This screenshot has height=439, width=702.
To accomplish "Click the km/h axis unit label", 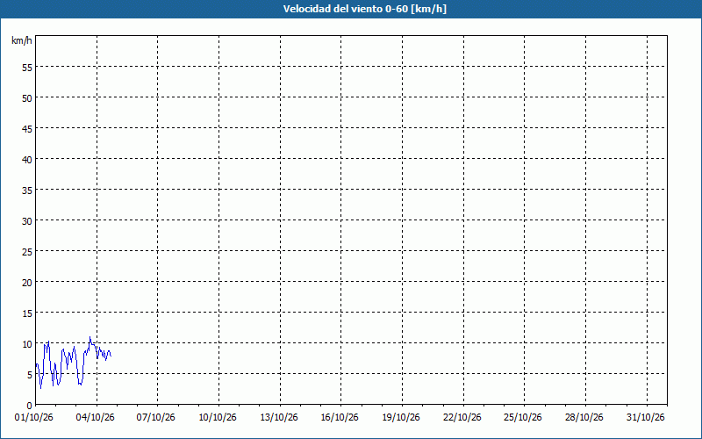I will [x=22, y=40].
